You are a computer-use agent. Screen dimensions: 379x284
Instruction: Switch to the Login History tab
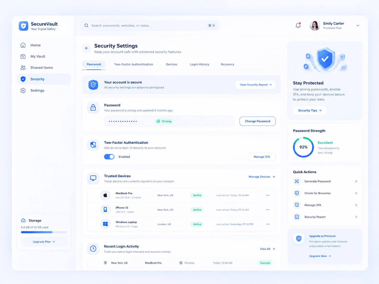point(200,64)
